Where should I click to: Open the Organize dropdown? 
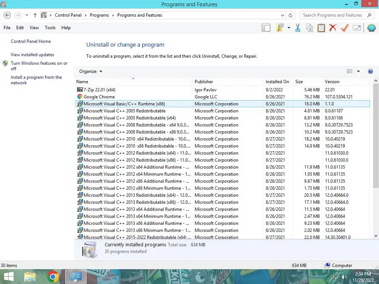tap(91, 71)
